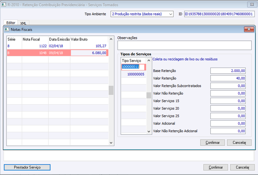Click the Valor Não Retenção field
The height and width of the screenshot is (175, 258).
pyautogui.click(x=228, y=93)
